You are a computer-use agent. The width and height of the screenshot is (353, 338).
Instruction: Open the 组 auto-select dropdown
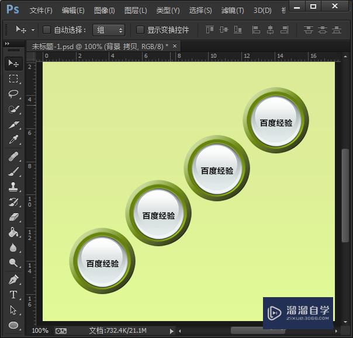[109, 30]
